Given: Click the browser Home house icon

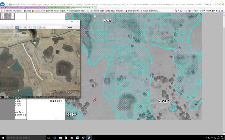Looking at the screenshot, I should [x=215, y=5].
